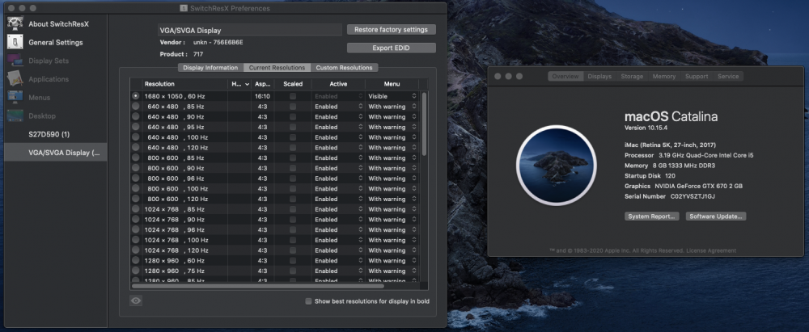Open the Memory tab in About This Mac
Image resolution: width=809 pixels, height=332 pixels.
click(664, 76)
